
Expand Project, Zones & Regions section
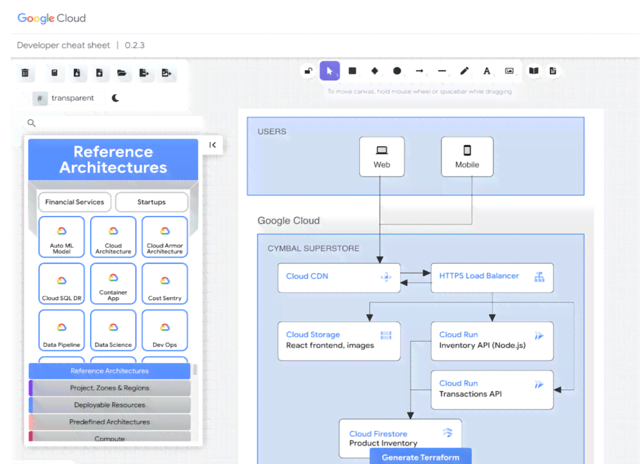click(110, 388)
